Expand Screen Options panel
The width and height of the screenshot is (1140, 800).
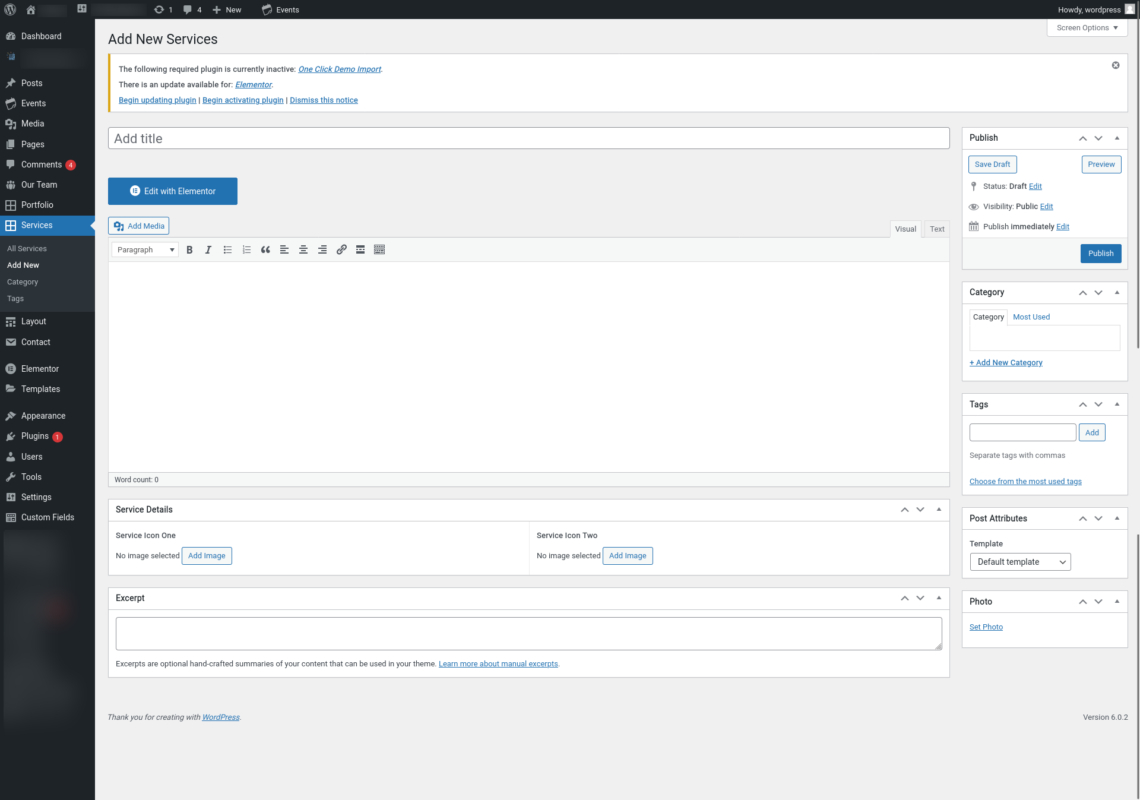click(x=1087, y=28)
